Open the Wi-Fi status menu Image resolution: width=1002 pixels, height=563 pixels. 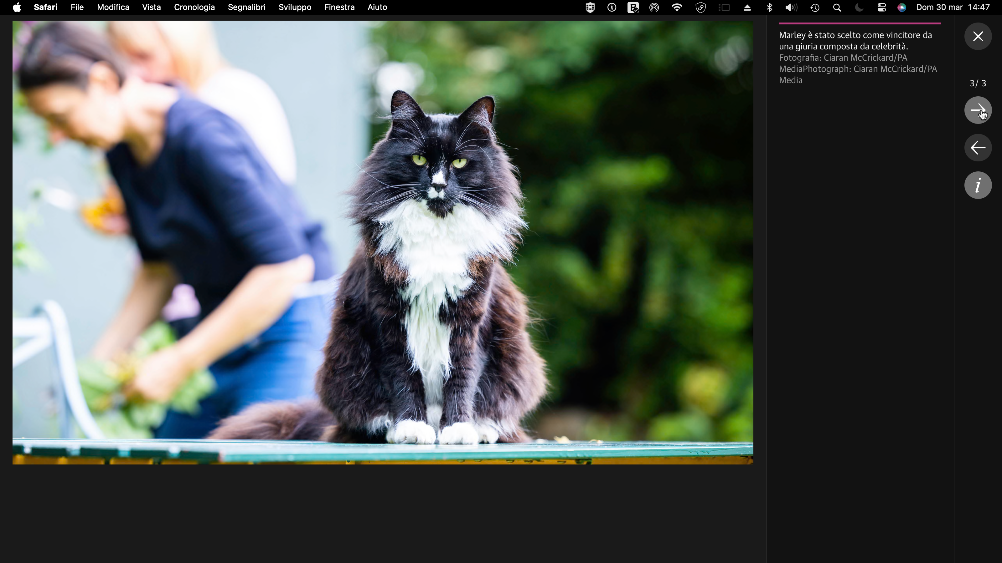677,8
